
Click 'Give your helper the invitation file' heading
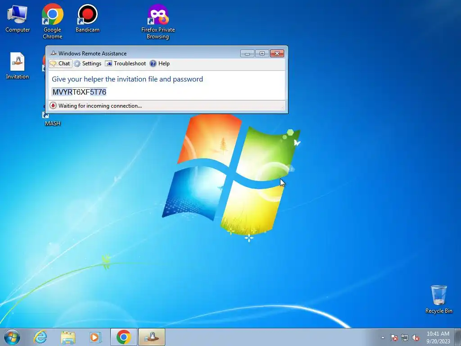tap(127, 79)
